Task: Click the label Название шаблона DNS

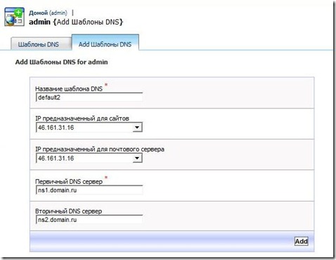Action: point(69,89)
